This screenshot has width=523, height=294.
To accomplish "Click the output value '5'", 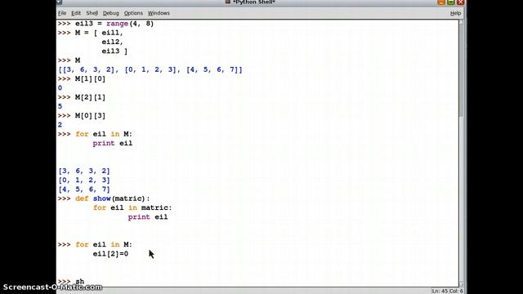I will (x=60, y=106).
